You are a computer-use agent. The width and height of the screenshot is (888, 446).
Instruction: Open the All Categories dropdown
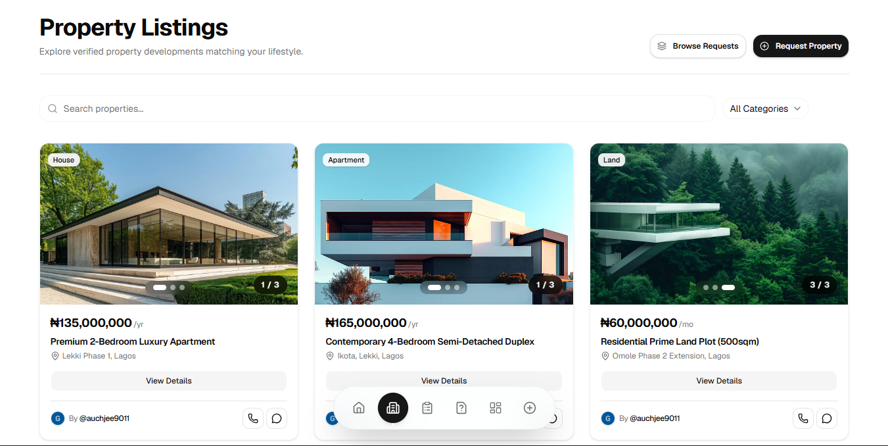coord(765,109)
